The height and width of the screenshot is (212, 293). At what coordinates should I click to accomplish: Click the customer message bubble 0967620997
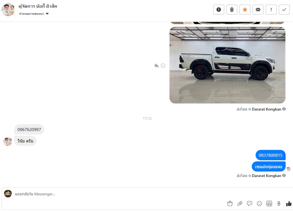[29, 129]
